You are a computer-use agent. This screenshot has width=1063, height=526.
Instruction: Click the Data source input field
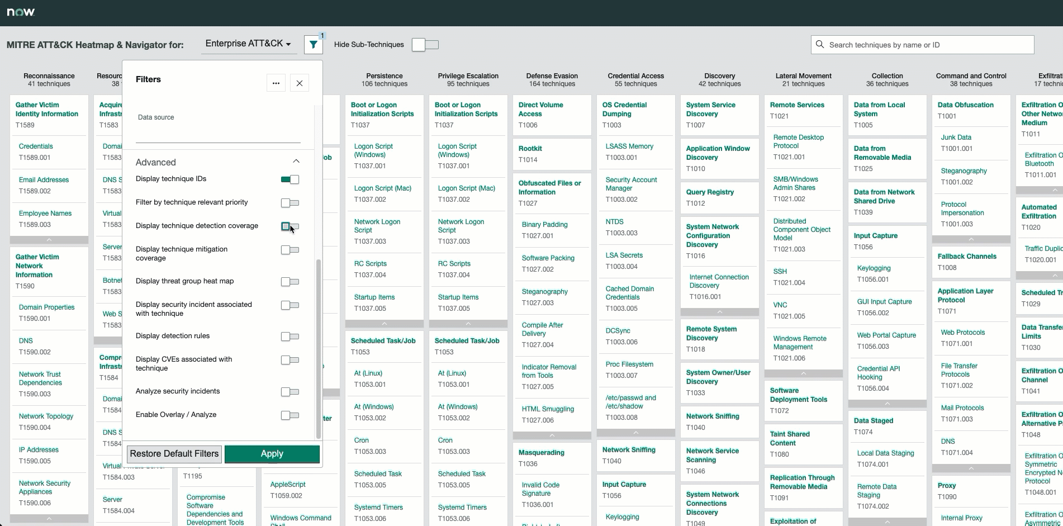coord(218,134)
